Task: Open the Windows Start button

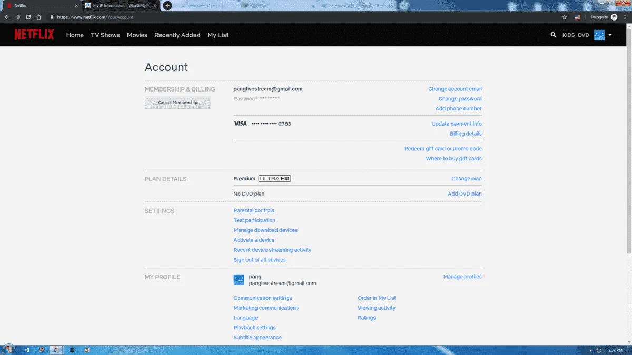Action: click(x=8, y=350)
